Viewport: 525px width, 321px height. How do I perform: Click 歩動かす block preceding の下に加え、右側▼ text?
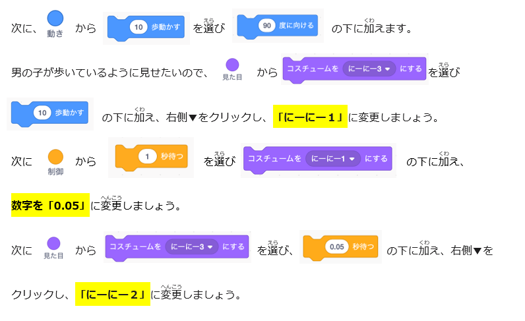coord(69,113)
